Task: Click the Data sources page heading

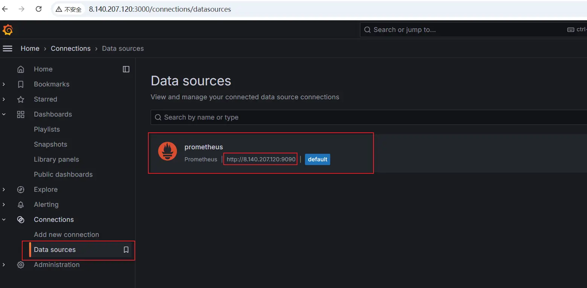Action: click(x=191, y=81)
